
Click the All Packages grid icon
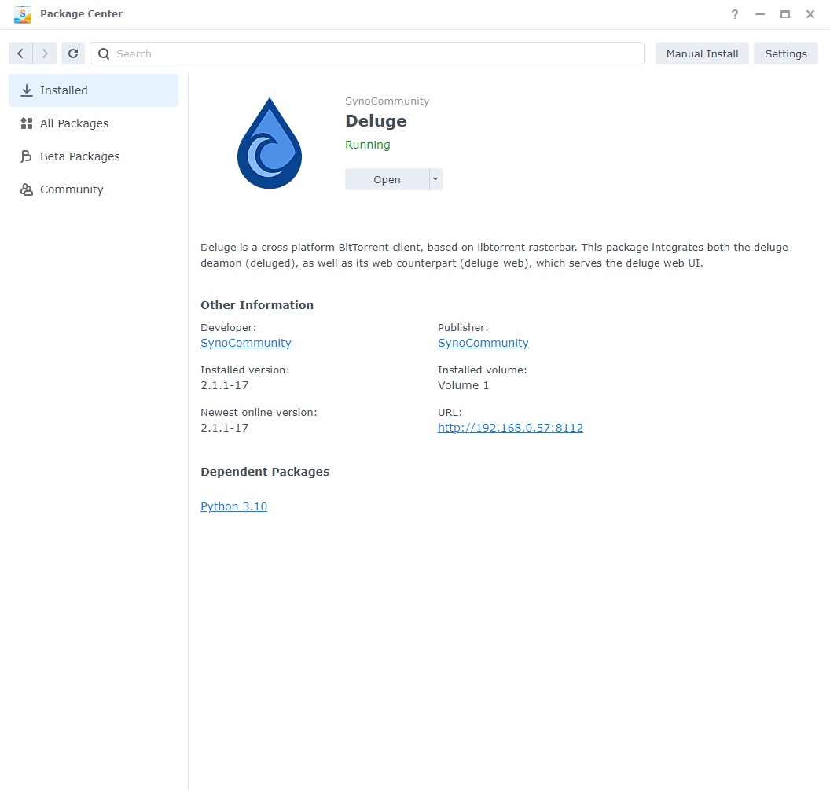pyautogui.click(x=27, y=123)
